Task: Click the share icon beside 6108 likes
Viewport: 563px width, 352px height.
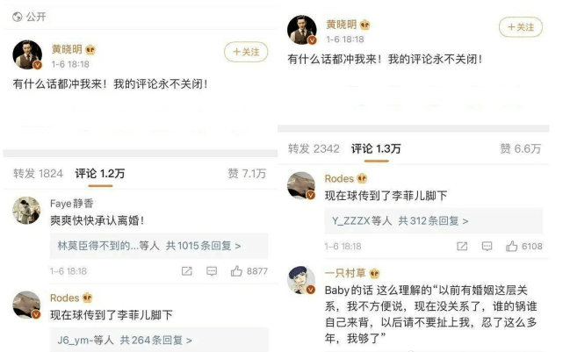Action: (462, 246)
